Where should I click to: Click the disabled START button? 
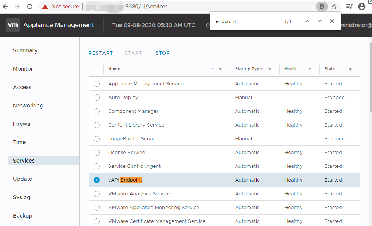click(x=133, y=53)
